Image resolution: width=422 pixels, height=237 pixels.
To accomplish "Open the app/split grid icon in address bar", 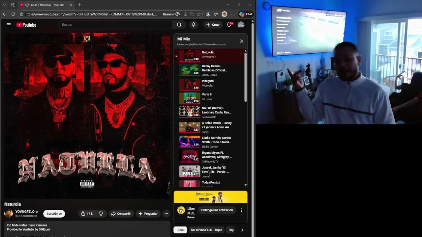I will (x=186, y=14).
